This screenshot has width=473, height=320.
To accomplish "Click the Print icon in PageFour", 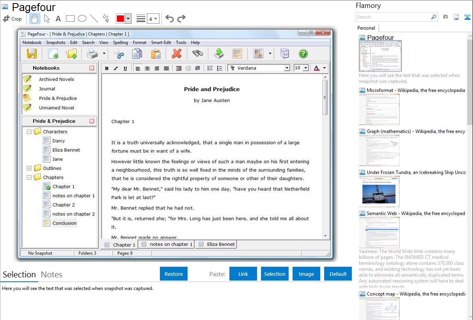I will click(x=92, y=54).
